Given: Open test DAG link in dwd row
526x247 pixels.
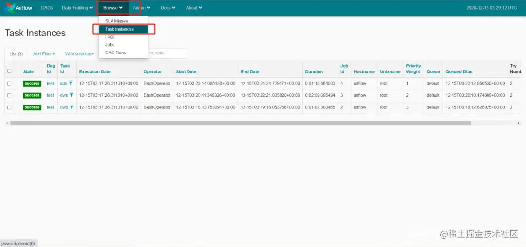Looking at the screenshot, I should [50, 107].
